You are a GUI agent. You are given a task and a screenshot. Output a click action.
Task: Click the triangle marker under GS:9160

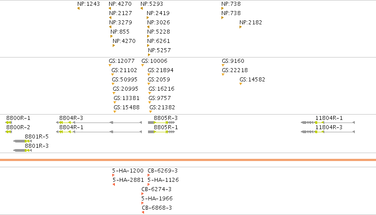click(x=223, y=65)
